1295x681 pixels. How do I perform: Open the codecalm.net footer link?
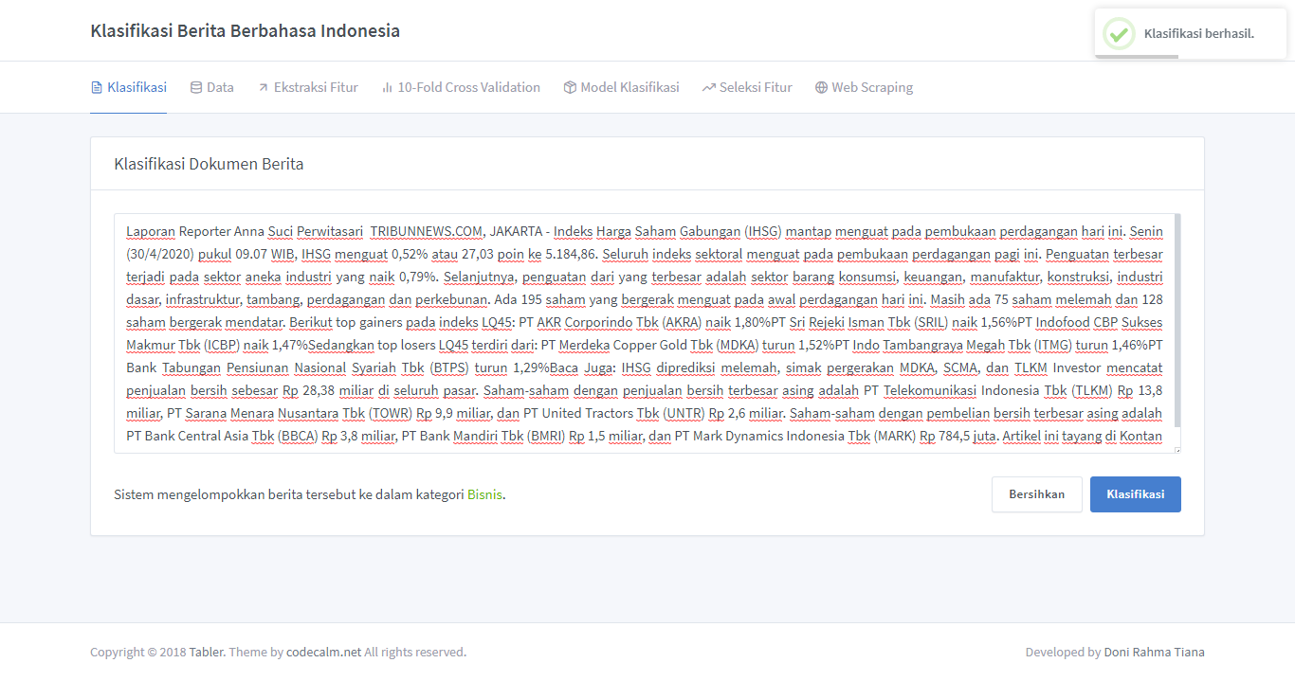[323, 652]
